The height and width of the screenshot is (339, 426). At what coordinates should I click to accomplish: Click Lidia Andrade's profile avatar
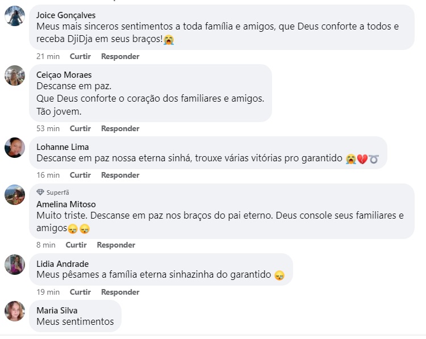15,265
